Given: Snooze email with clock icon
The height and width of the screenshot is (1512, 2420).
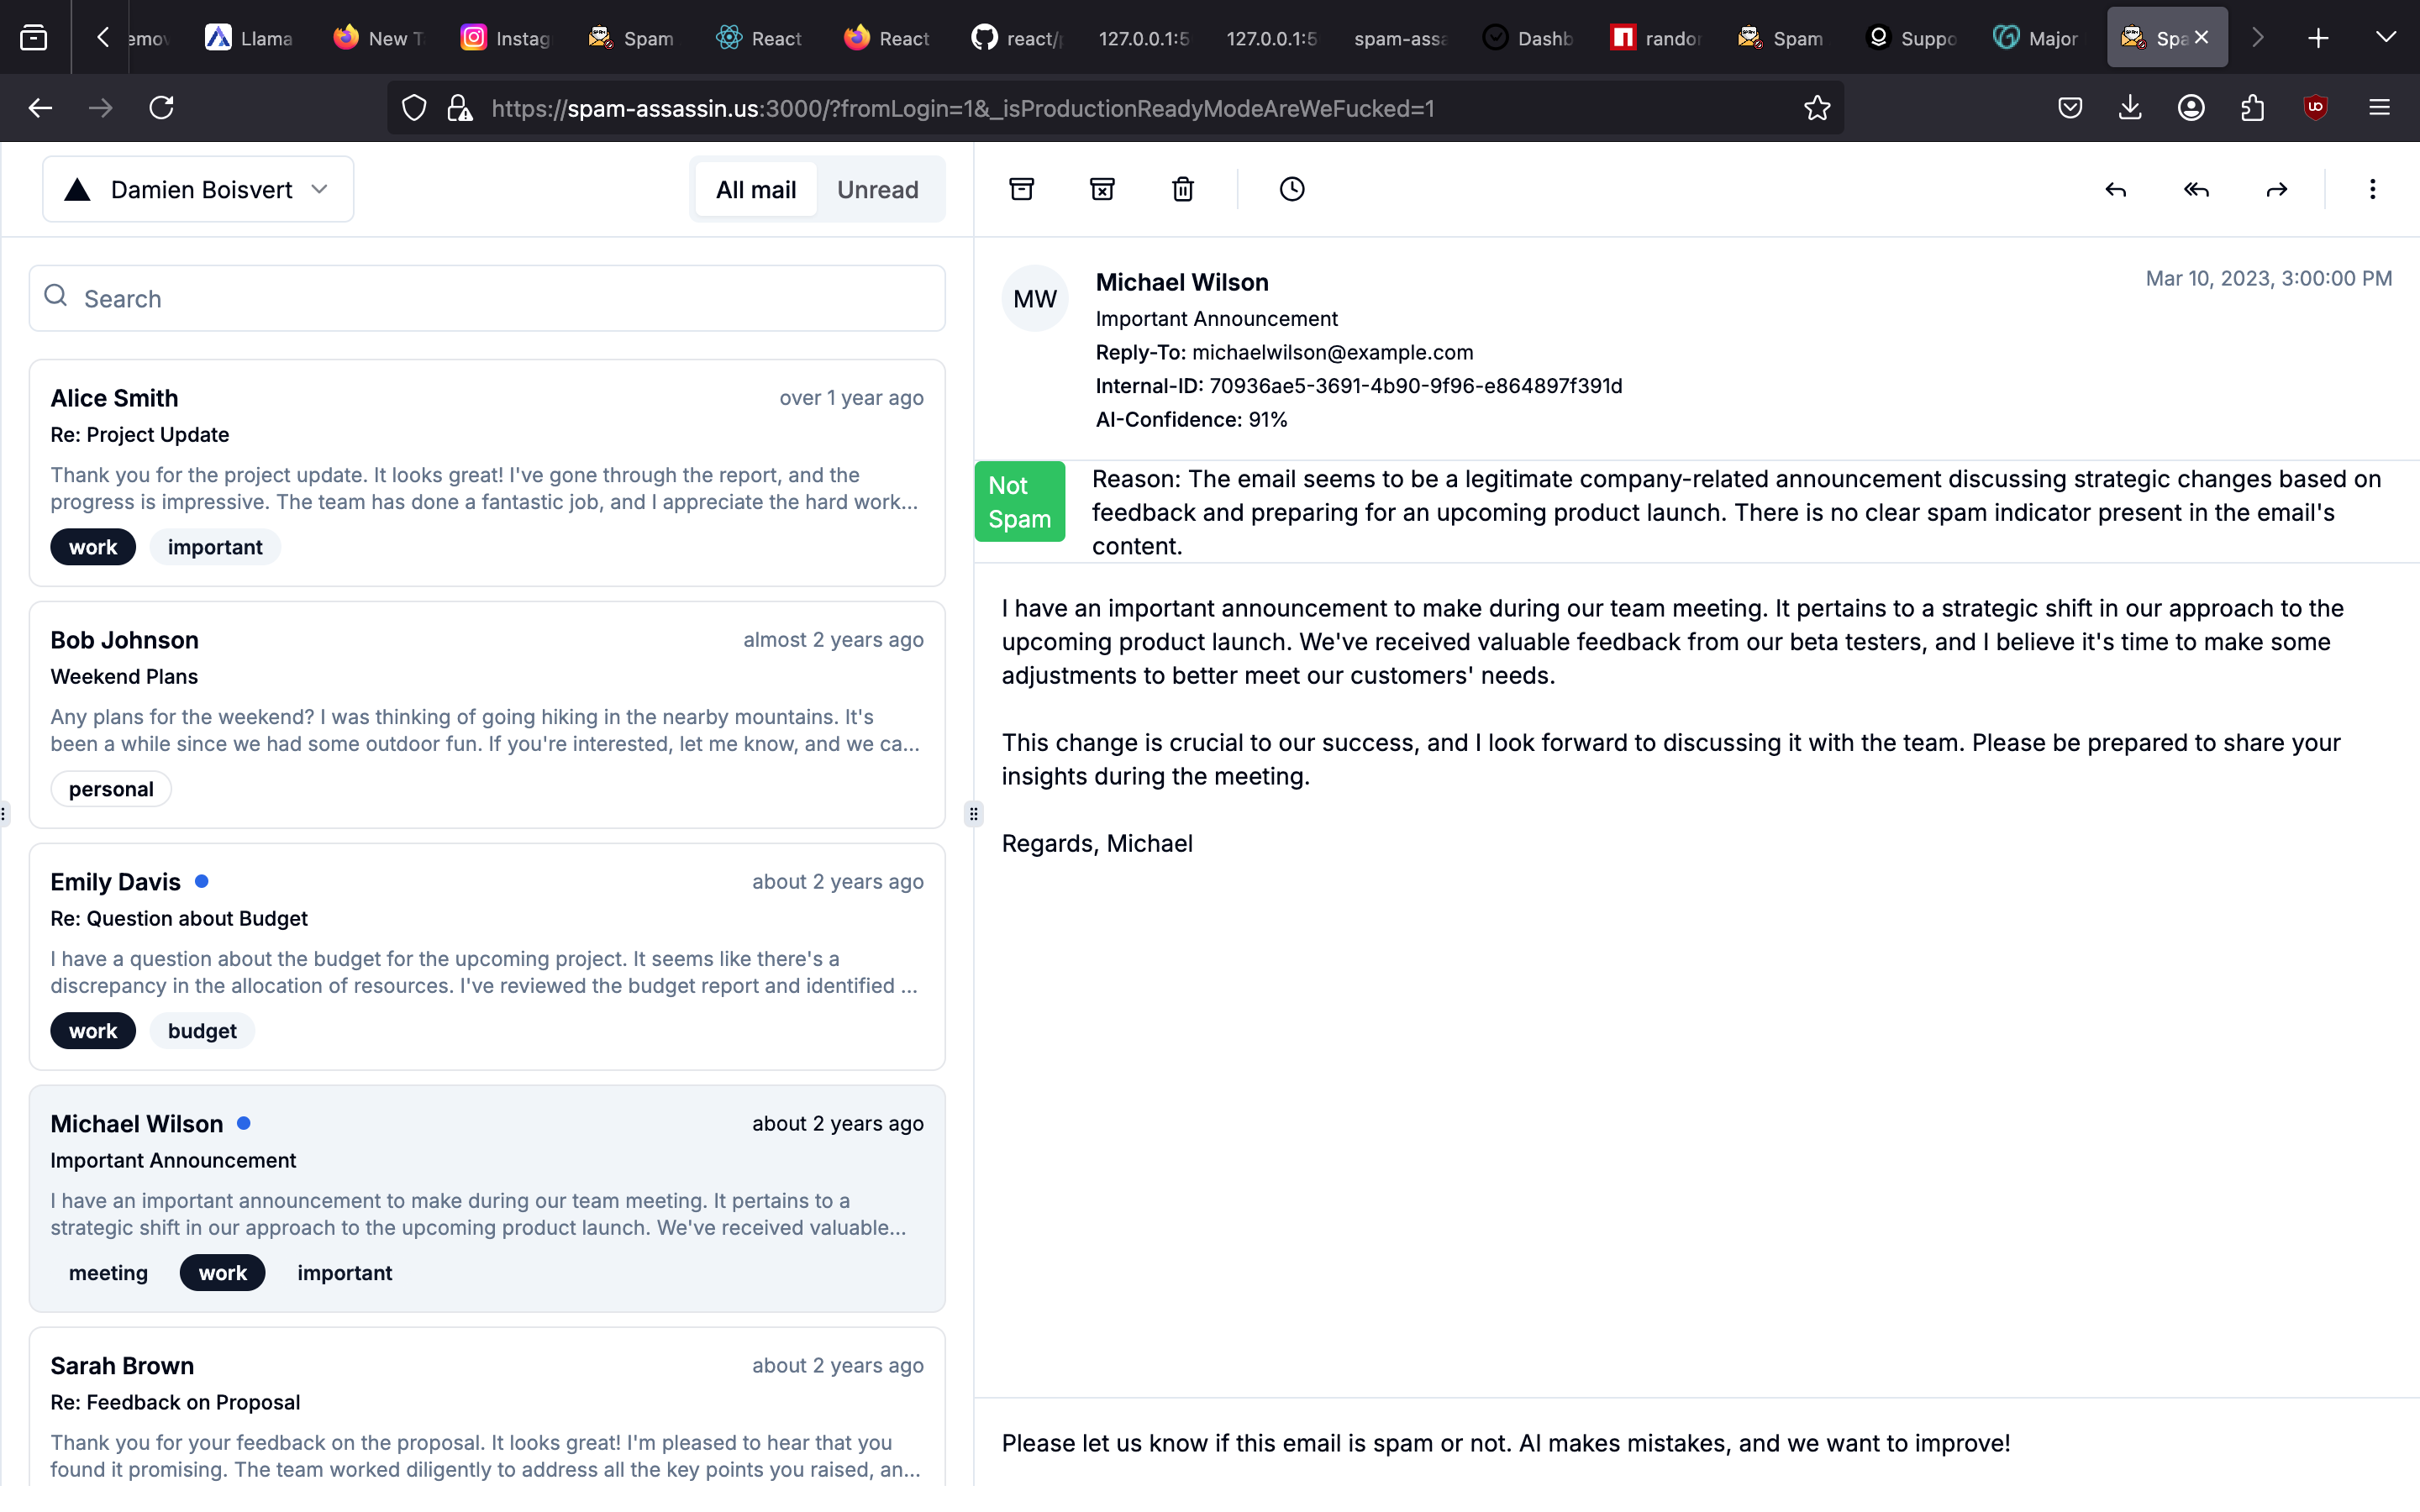Looking at the screenshot, I should 1292,189.
